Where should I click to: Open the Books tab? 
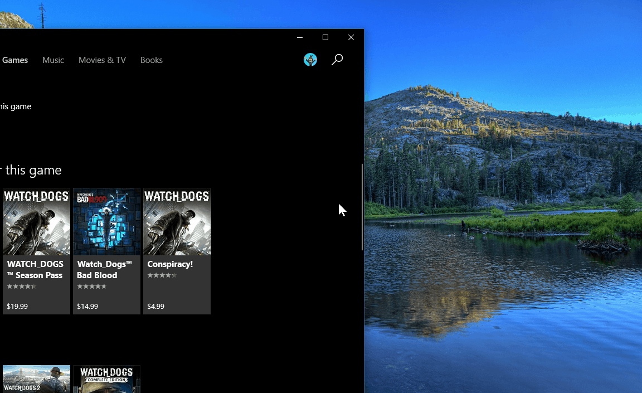point(152,60)
